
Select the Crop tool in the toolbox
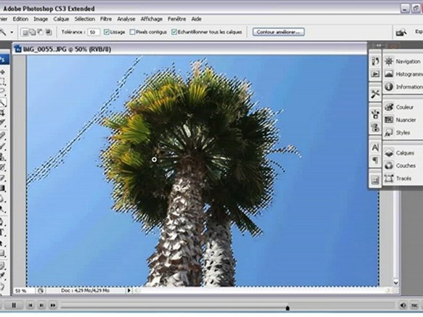[3, 112]
